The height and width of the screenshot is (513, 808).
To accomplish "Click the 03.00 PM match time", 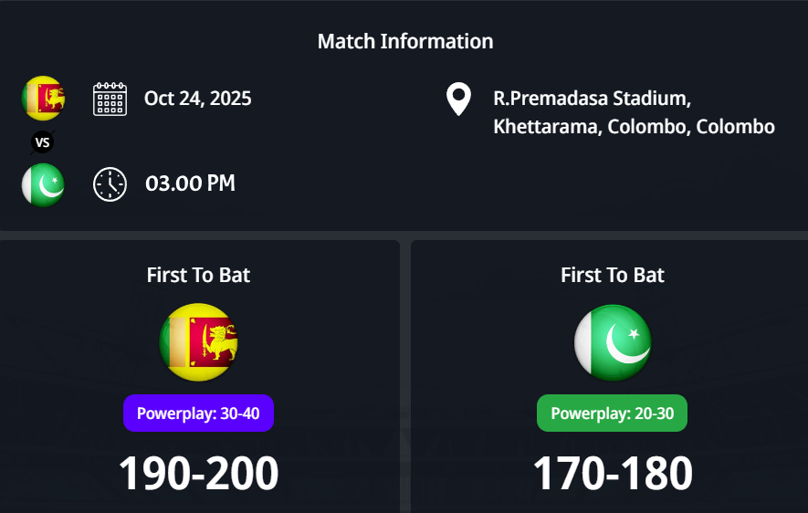I will coord(190,183).
